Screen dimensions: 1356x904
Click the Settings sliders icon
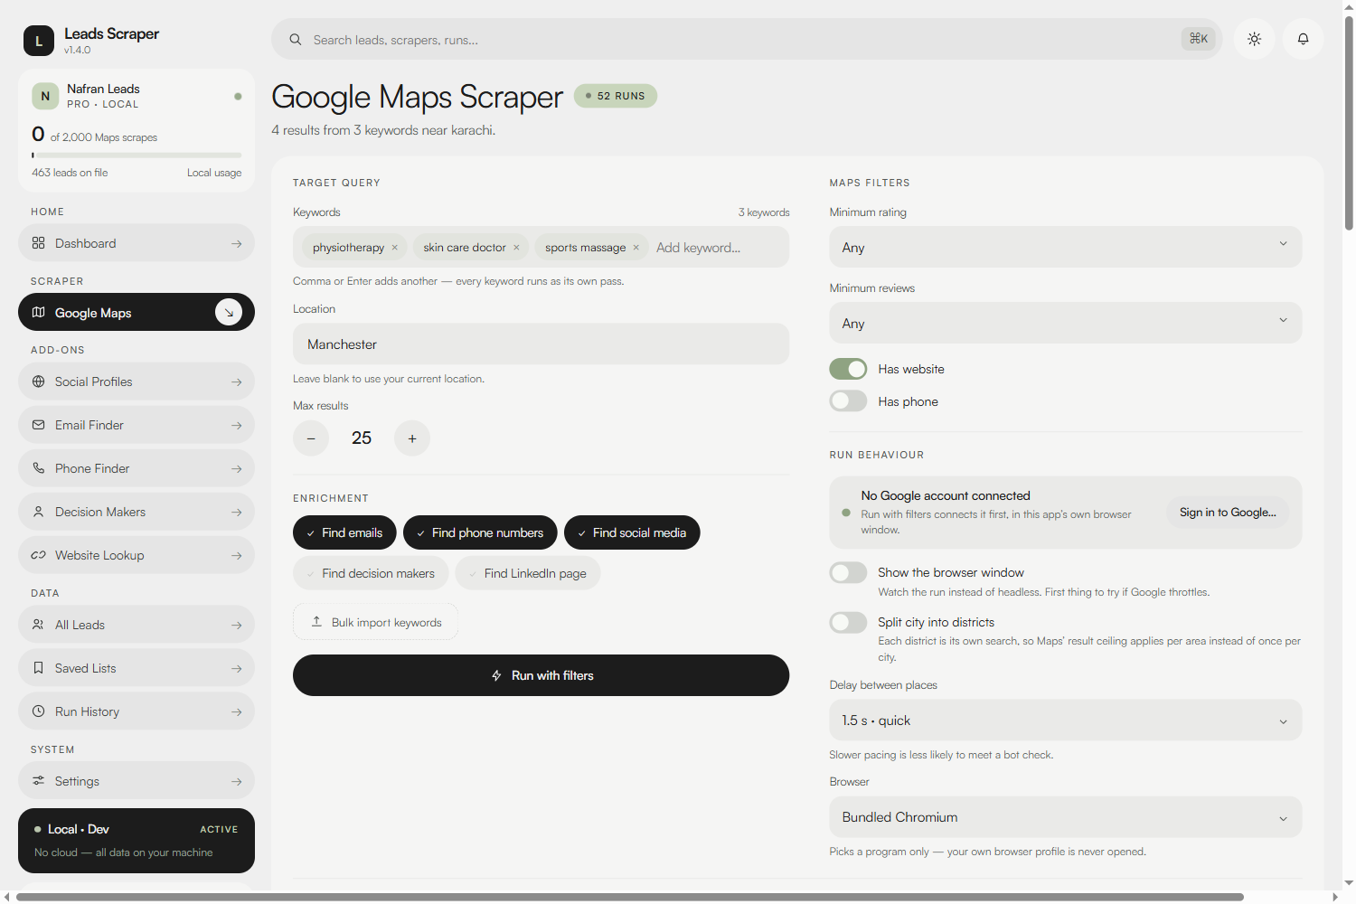[38, 781]
